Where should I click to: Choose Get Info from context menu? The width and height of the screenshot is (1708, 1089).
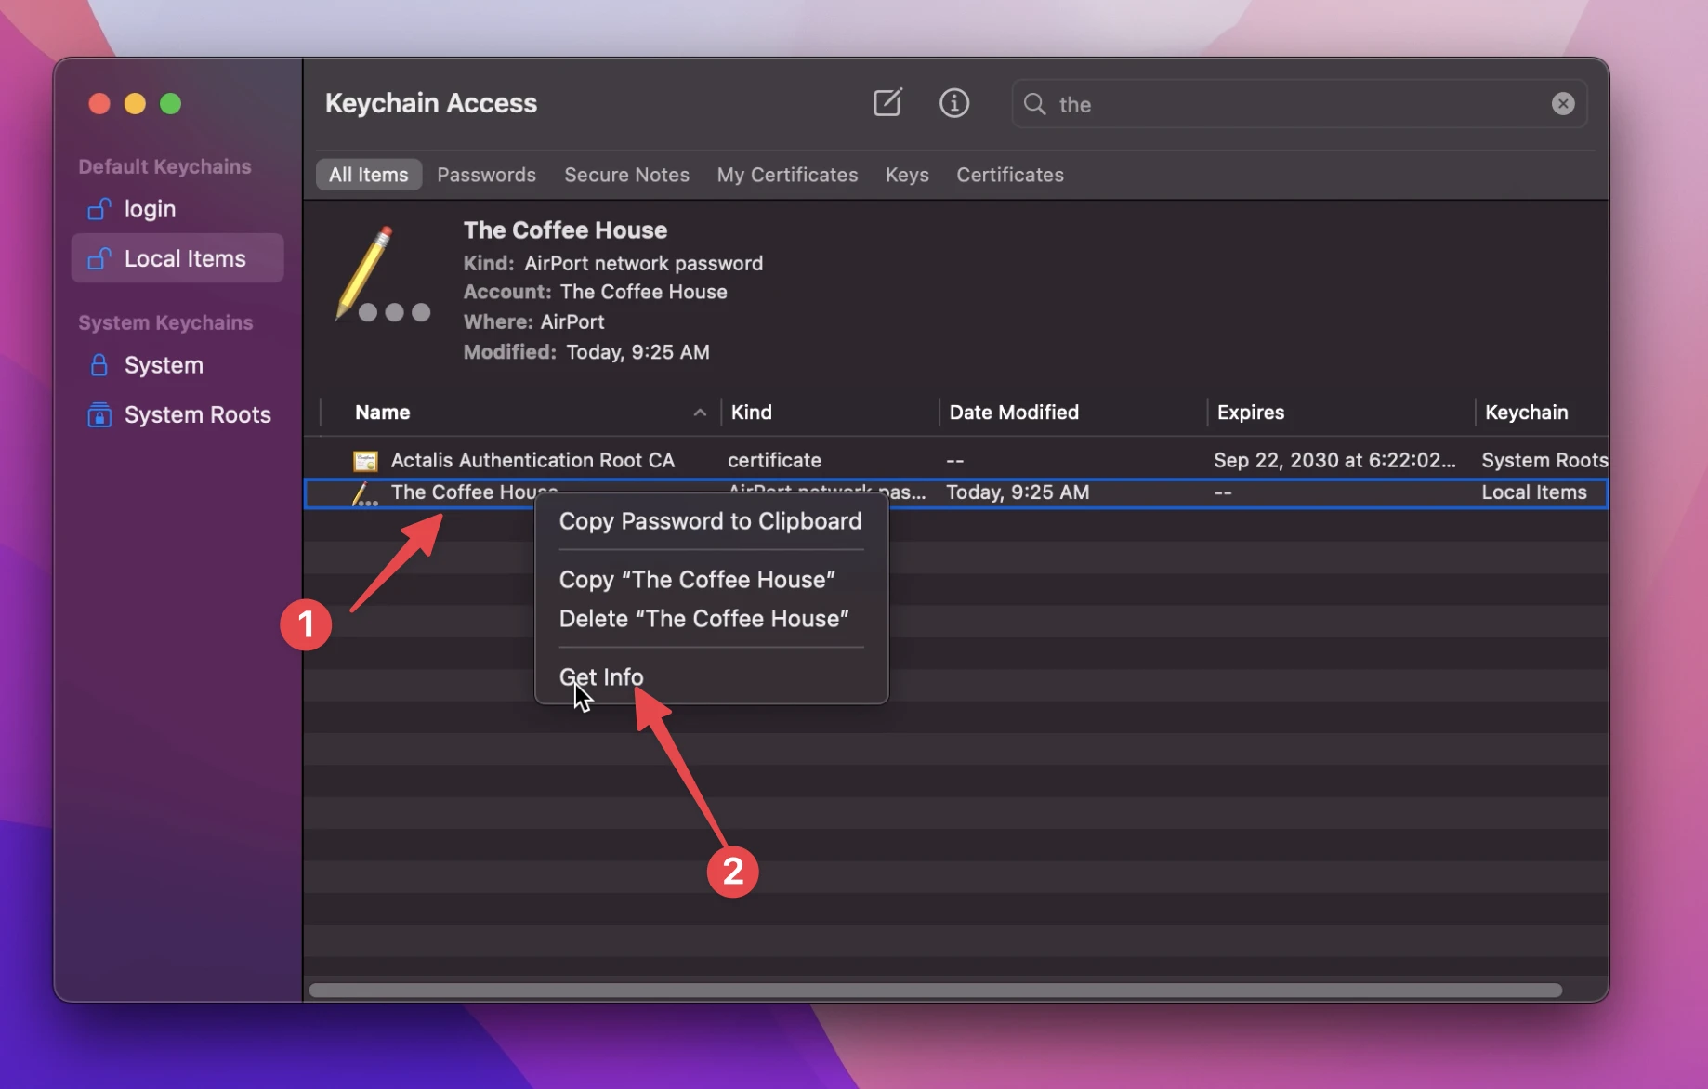point(600,677)
